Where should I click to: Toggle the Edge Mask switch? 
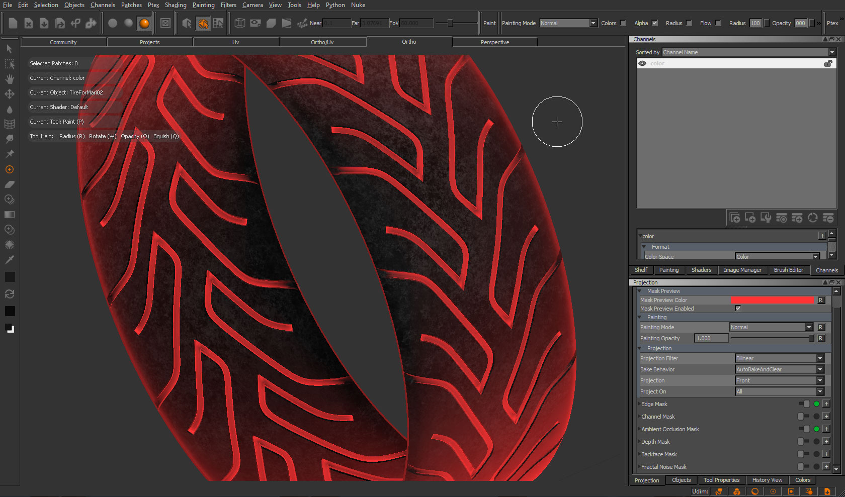804,404
